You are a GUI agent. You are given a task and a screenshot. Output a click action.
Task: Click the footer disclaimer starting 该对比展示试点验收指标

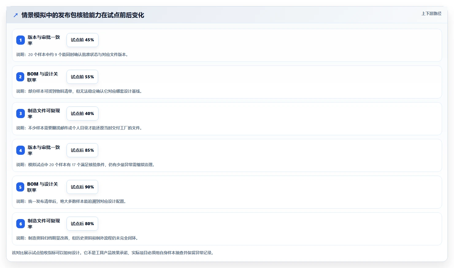click(x=113, y=253)
